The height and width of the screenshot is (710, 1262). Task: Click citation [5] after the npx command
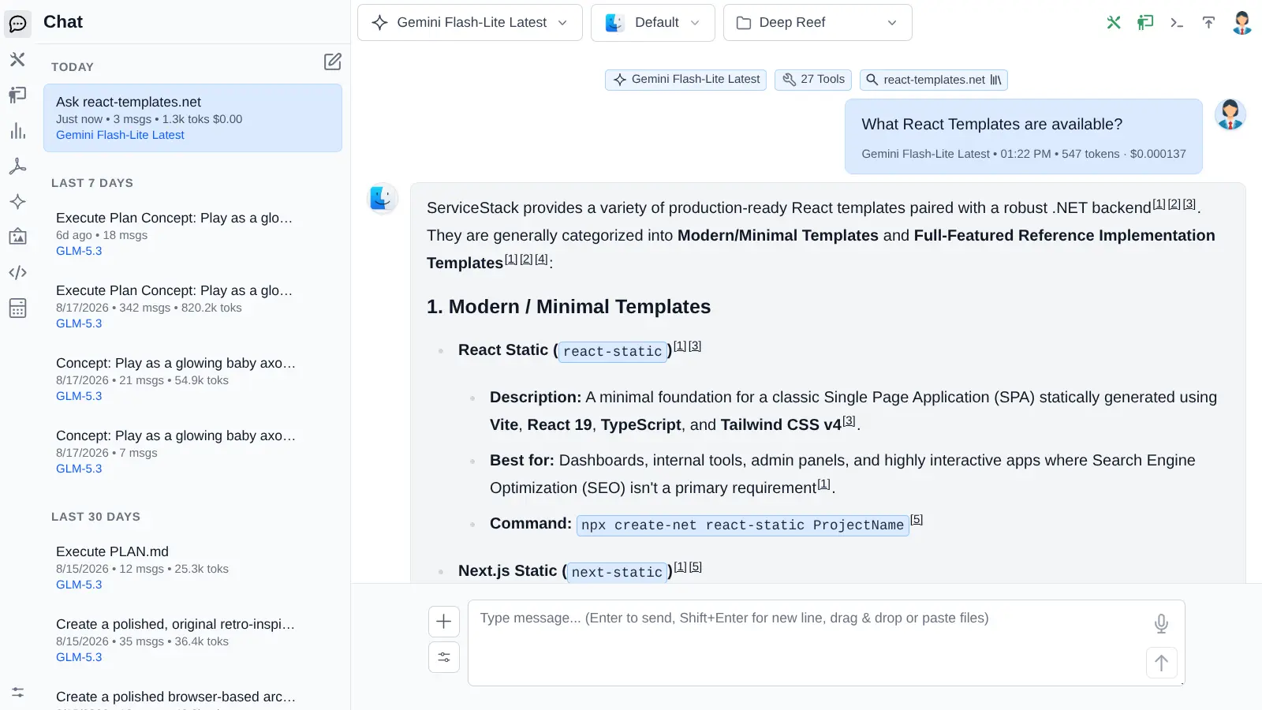click(917, 520)
